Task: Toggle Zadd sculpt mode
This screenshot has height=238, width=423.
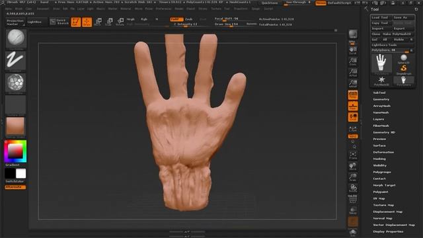Action: point(176,19)
